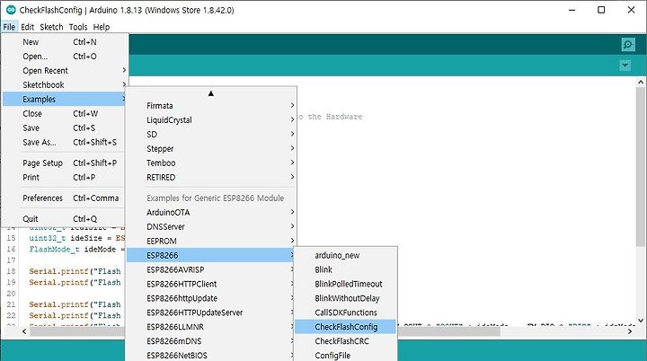Click the vertical scrollbar down arrow

(x=641, y=321)
